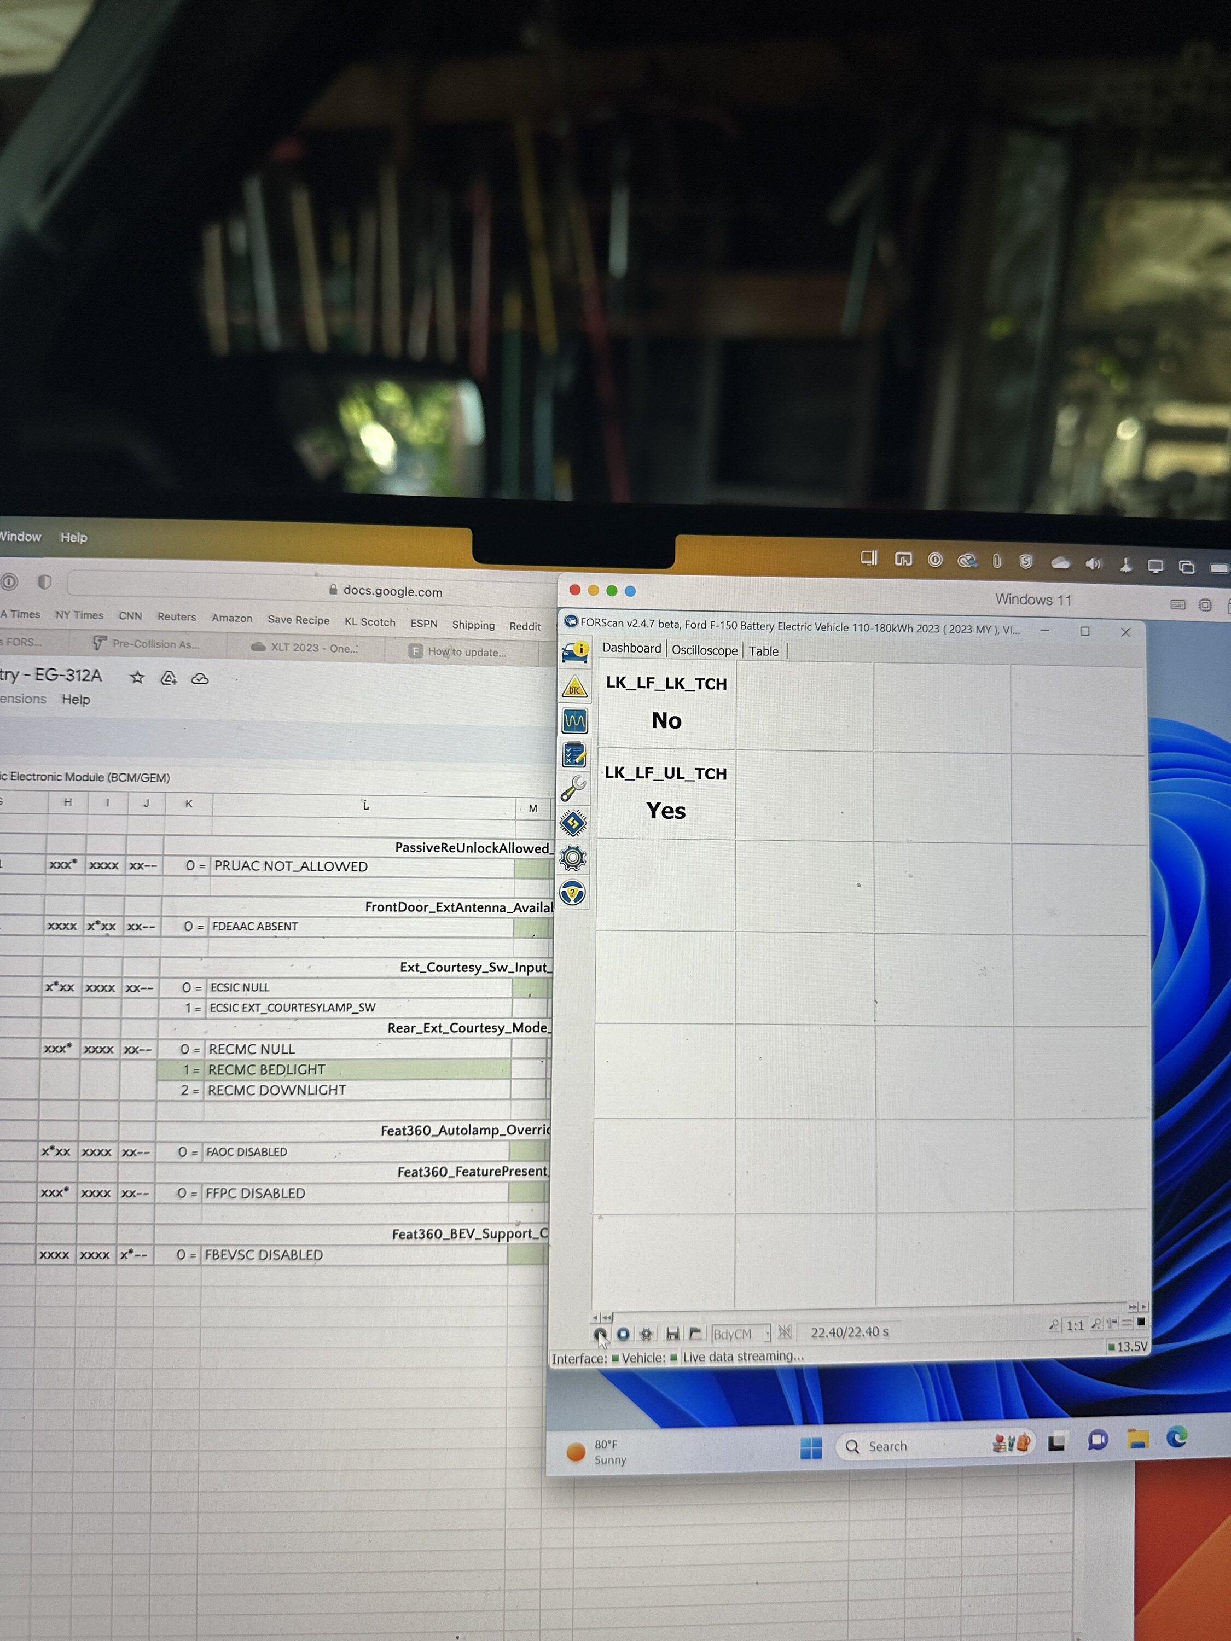Open the Configuration and Programming chip section

(573, 823)
